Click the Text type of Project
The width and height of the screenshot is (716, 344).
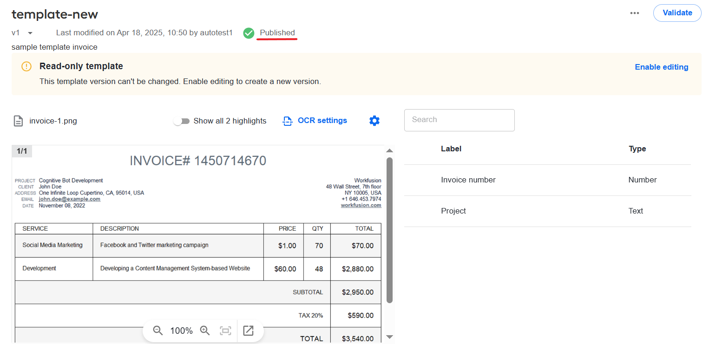[636, 211]
